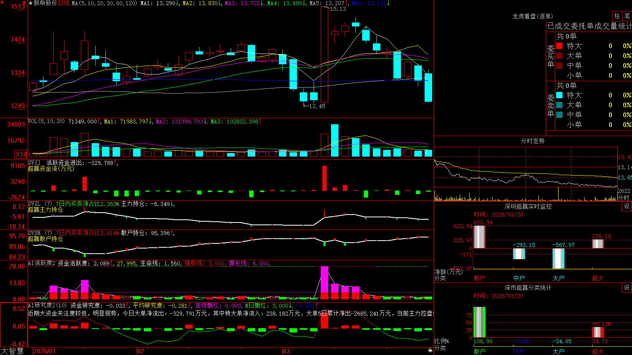Click 超赢资金流(万元) label
The image size is (632, 355).
click(51, 168)
